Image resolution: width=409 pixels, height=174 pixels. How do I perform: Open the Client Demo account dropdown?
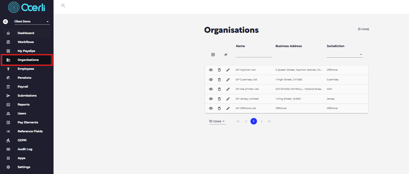click(x=32, y=22)
